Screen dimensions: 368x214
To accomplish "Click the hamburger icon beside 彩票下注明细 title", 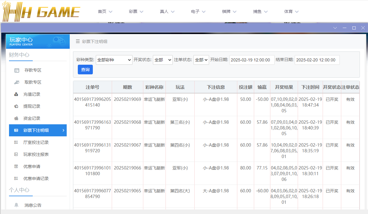I will coord(78,41).
